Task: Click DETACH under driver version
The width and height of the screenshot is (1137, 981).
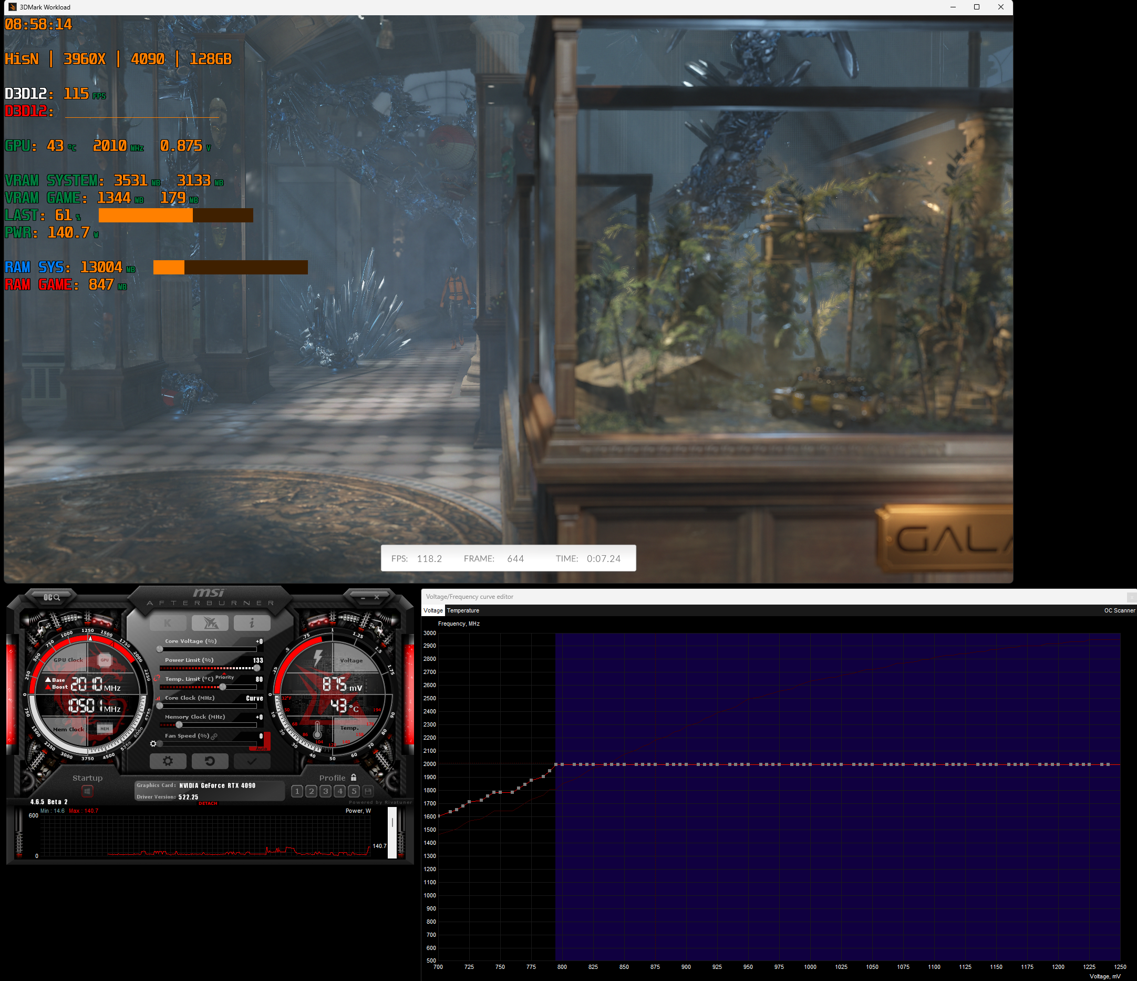Action: click(x=208, y=803)
